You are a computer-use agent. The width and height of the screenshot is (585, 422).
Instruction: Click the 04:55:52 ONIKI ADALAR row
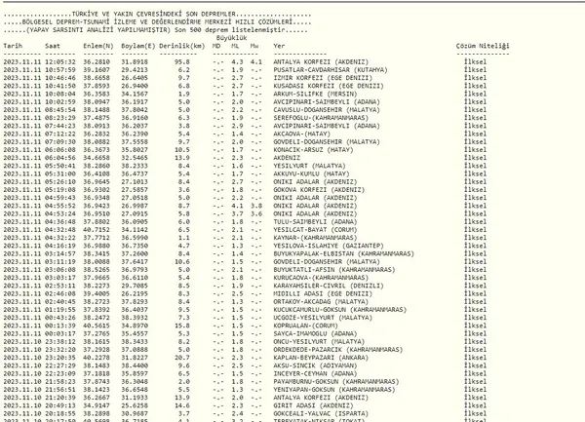tap(245, 206)
